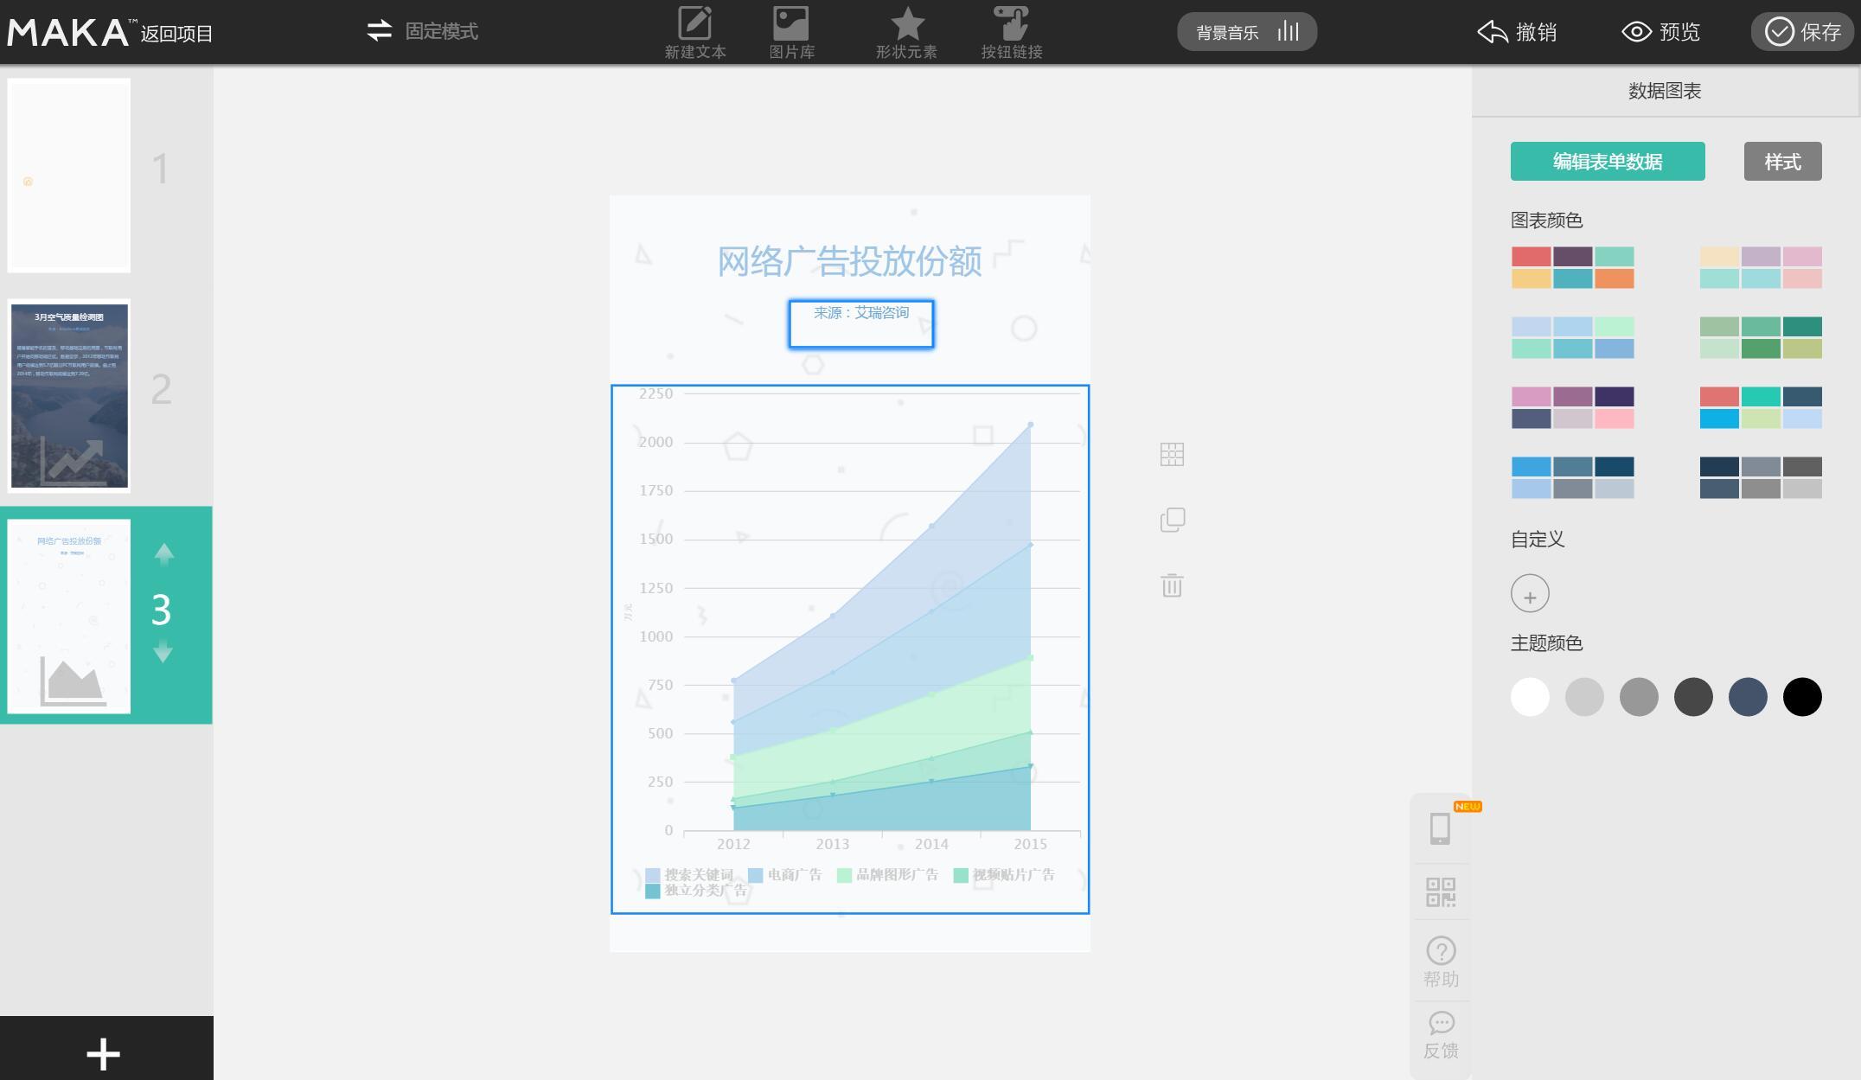
Task: Show the QR code icon
Action: click(1441, 891)
